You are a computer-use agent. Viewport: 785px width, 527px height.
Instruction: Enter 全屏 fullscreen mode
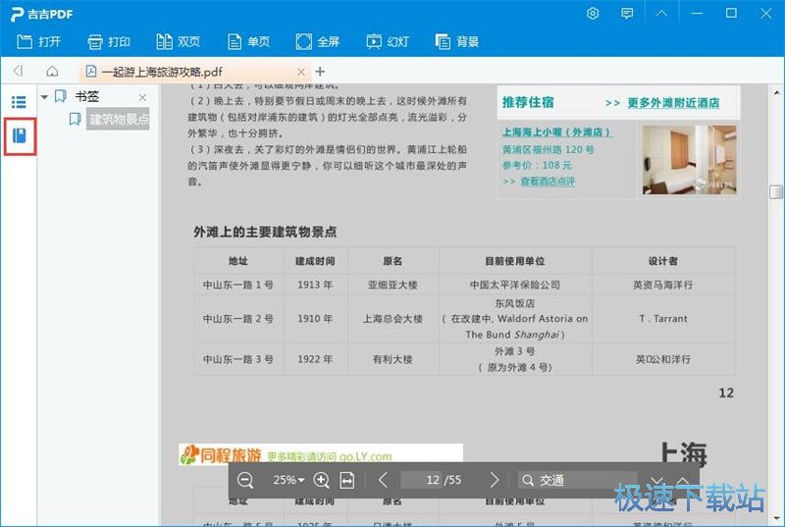pyautogui.click(x=317, y=41)
